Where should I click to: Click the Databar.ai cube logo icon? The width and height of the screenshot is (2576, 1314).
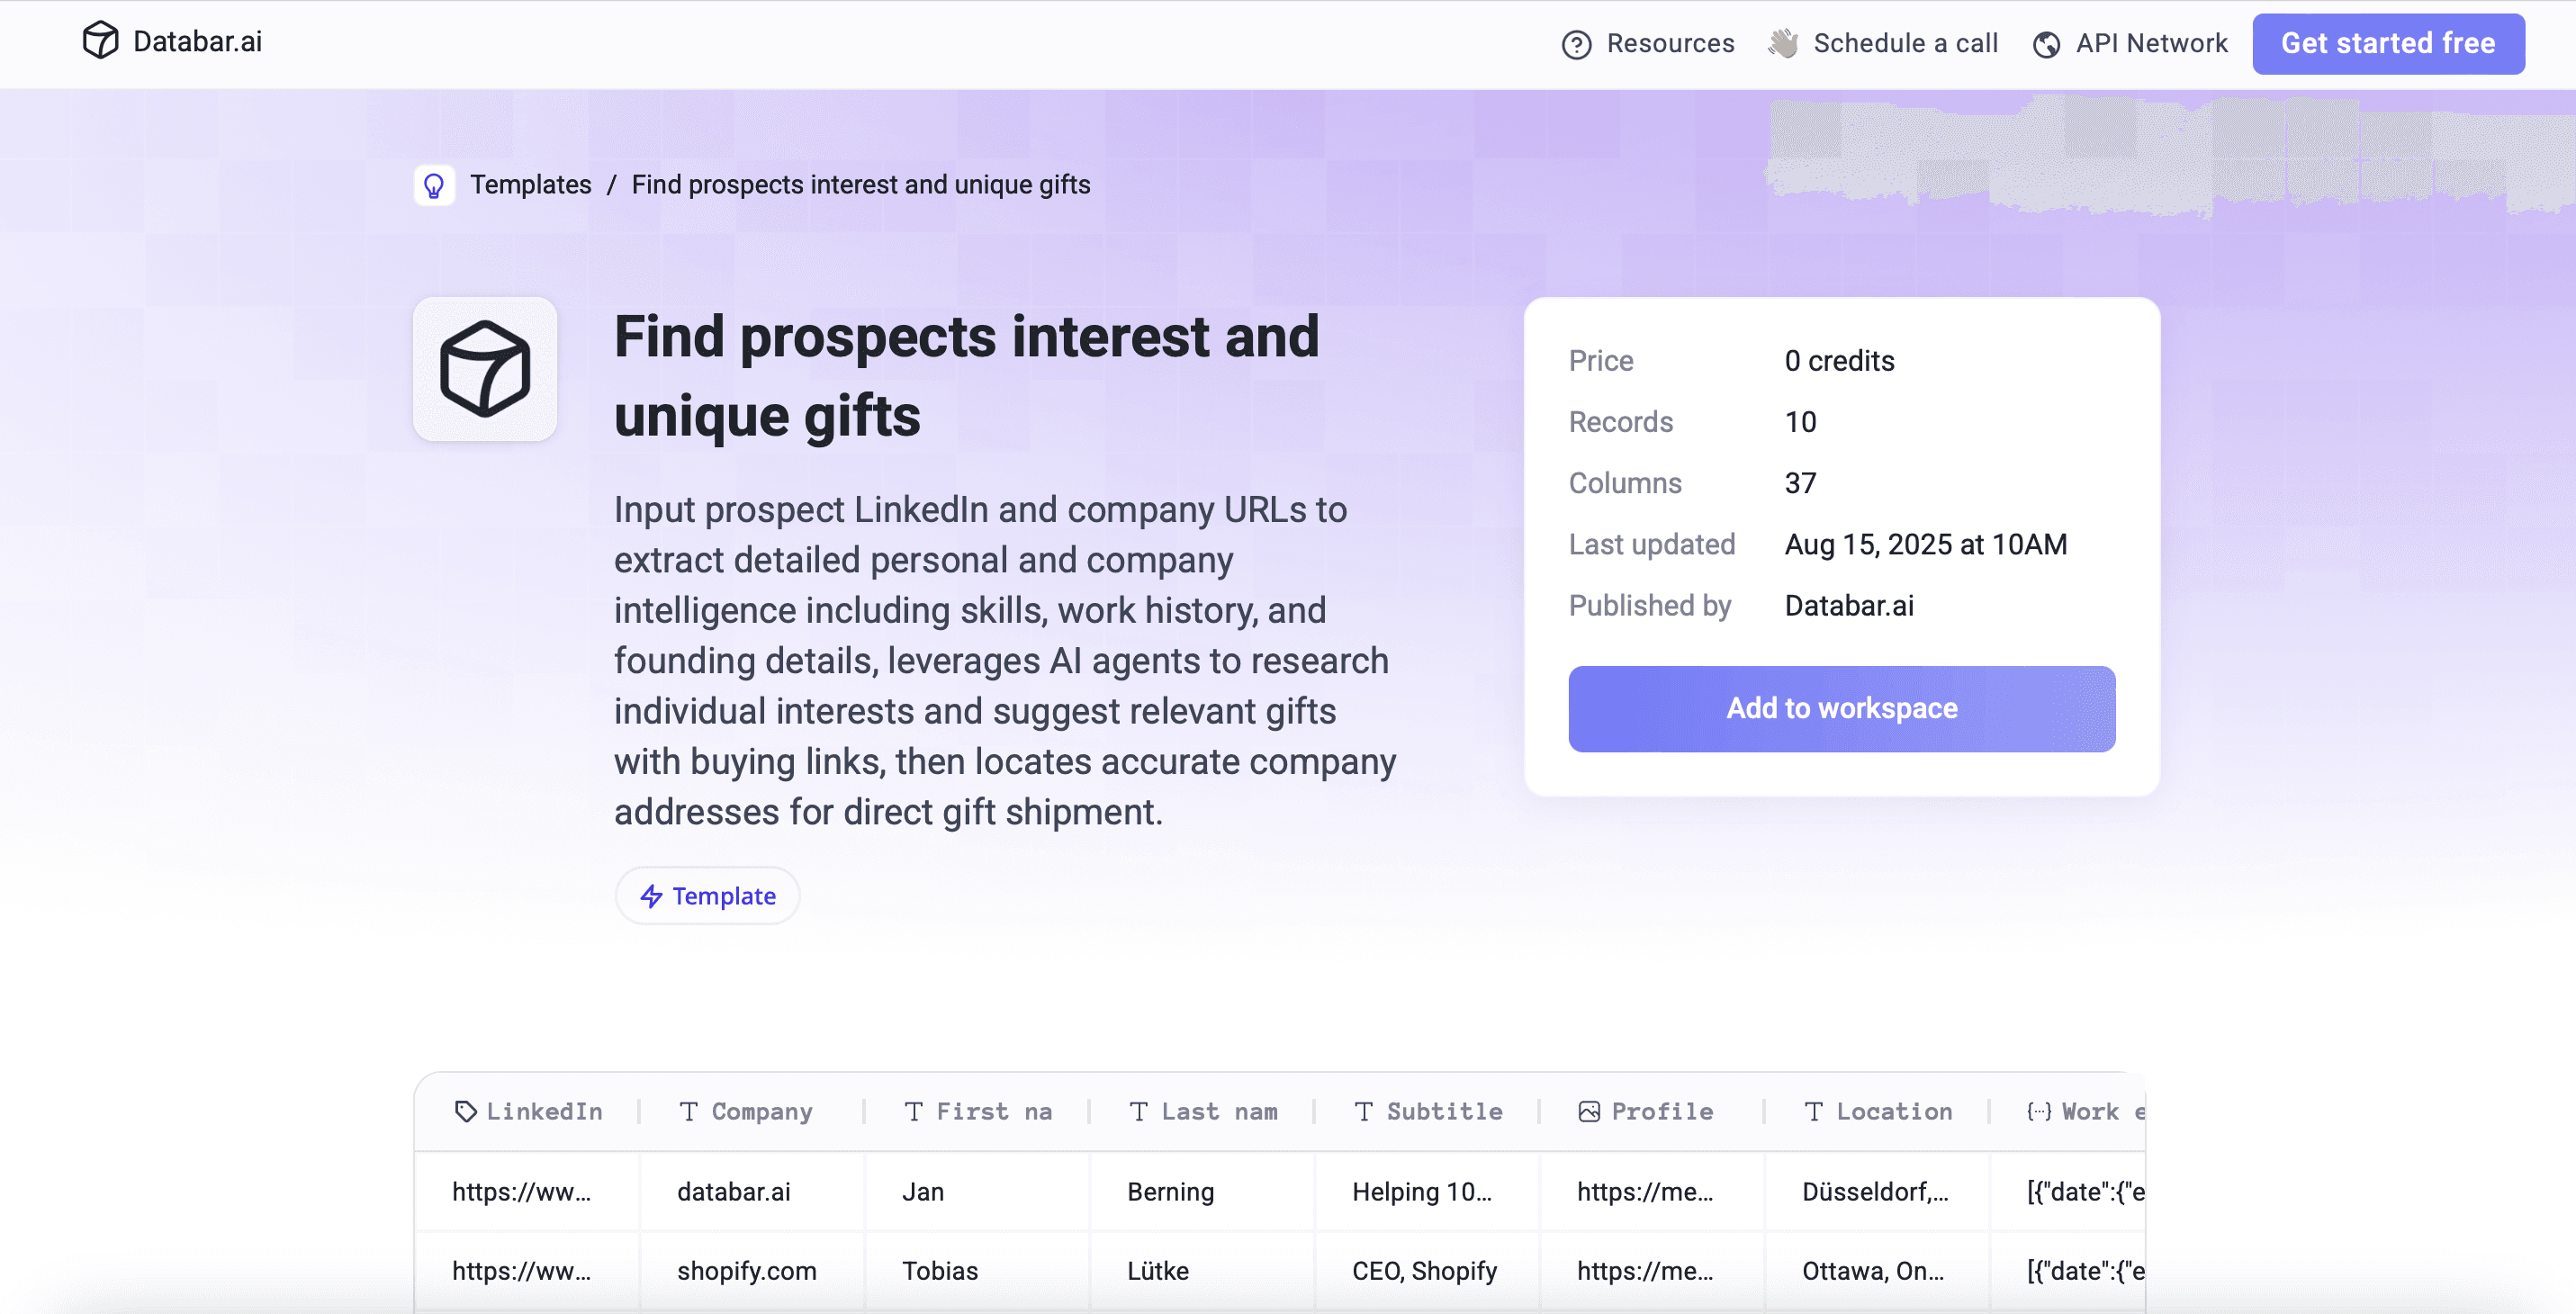100,42
